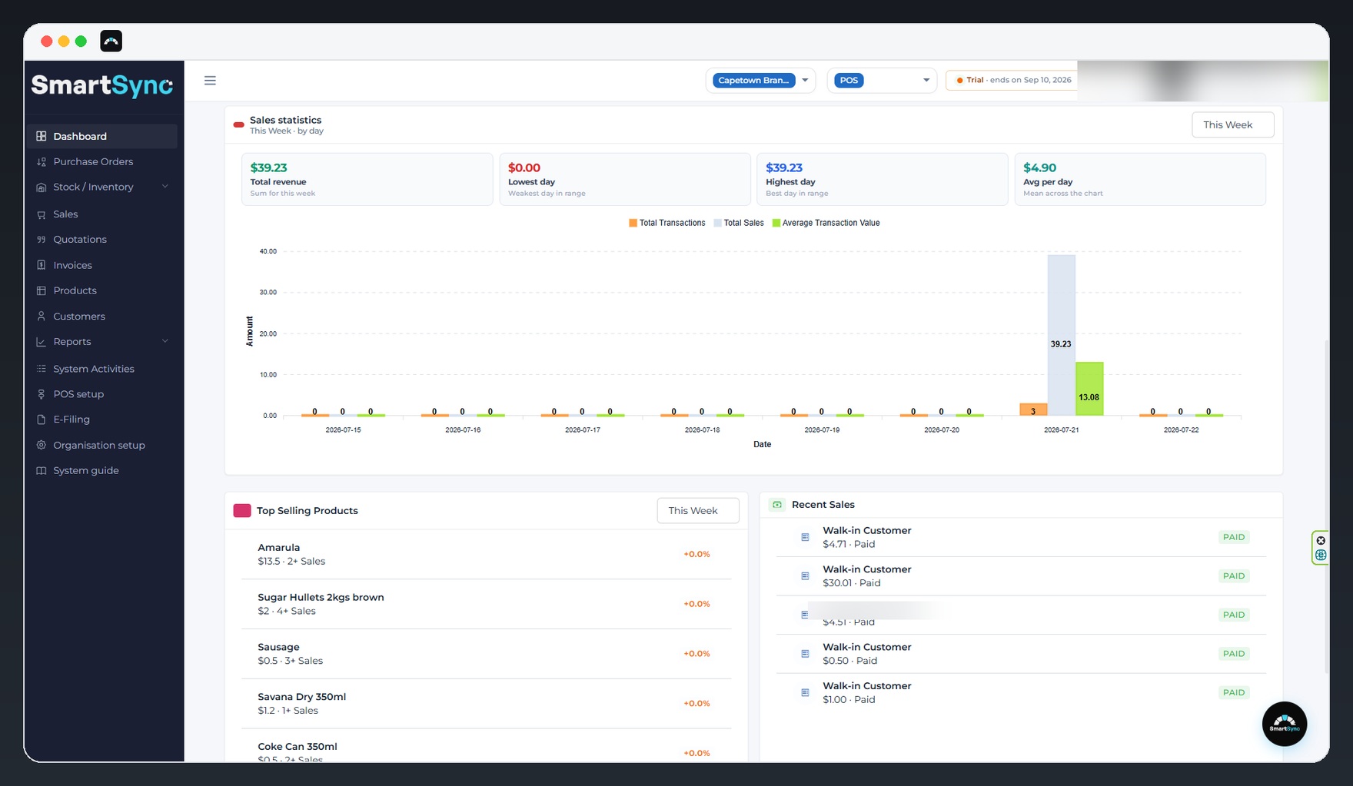This screenshot has height=786, width=1353.
Task: Open the SmartSync chat widget bubble
Action: (x=1284, y=724)
